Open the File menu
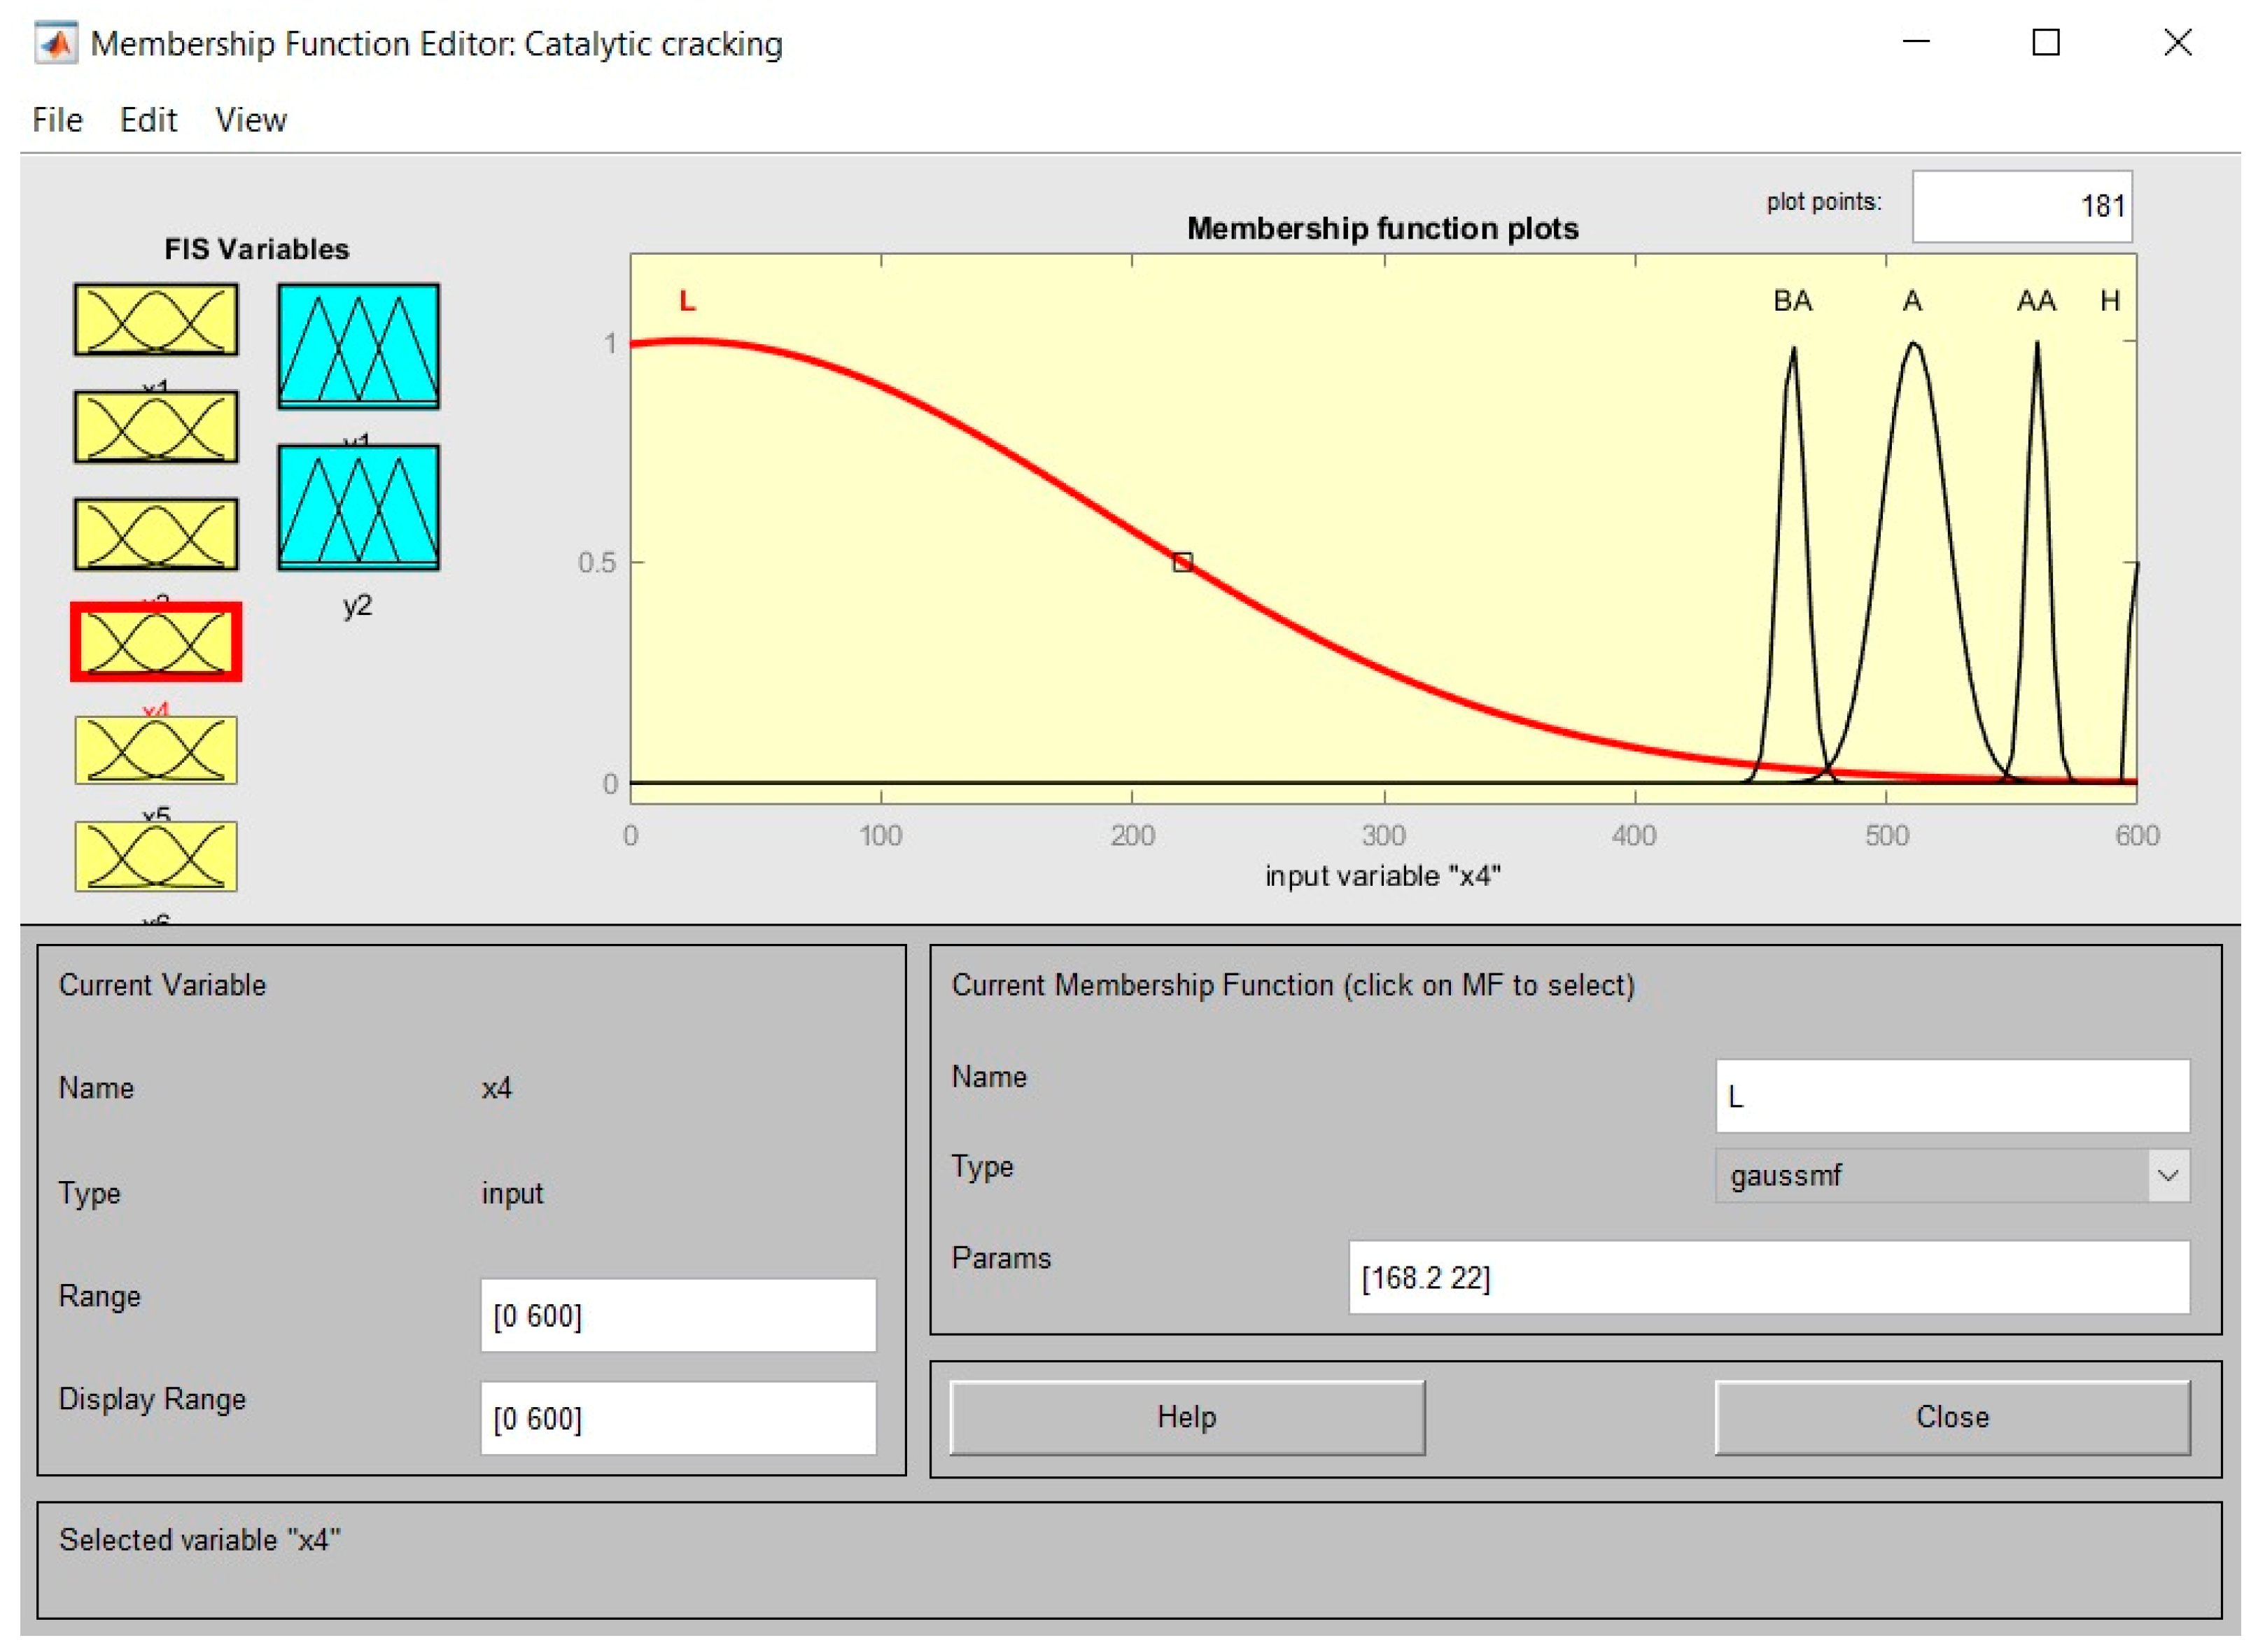2258x1652 pixels. click(57, 120)
